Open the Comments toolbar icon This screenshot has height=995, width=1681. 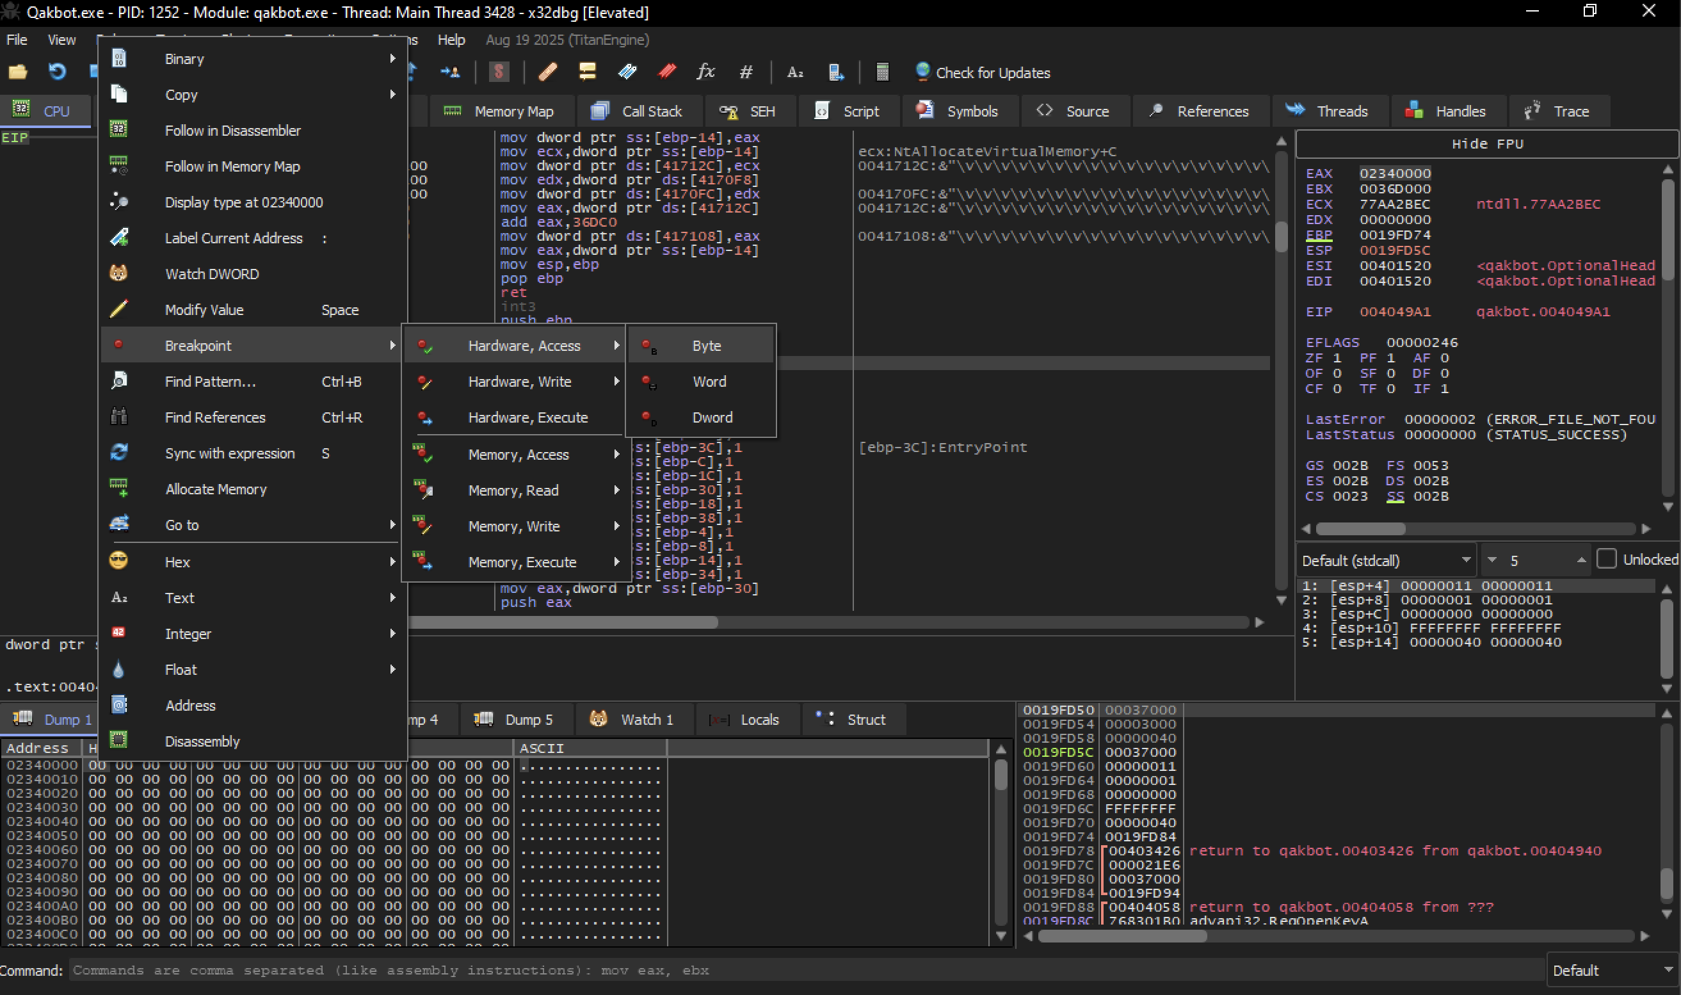click(x=587, y=72)
